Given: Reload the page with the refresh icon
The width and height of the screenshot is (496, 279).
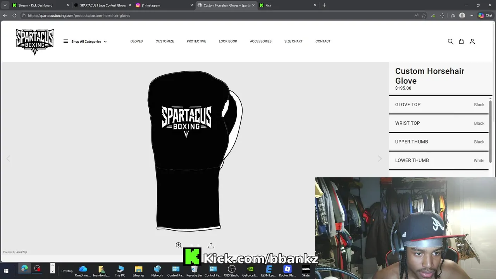Looking at the screenshot, I should pyautogui.click(x=14, y=15).
